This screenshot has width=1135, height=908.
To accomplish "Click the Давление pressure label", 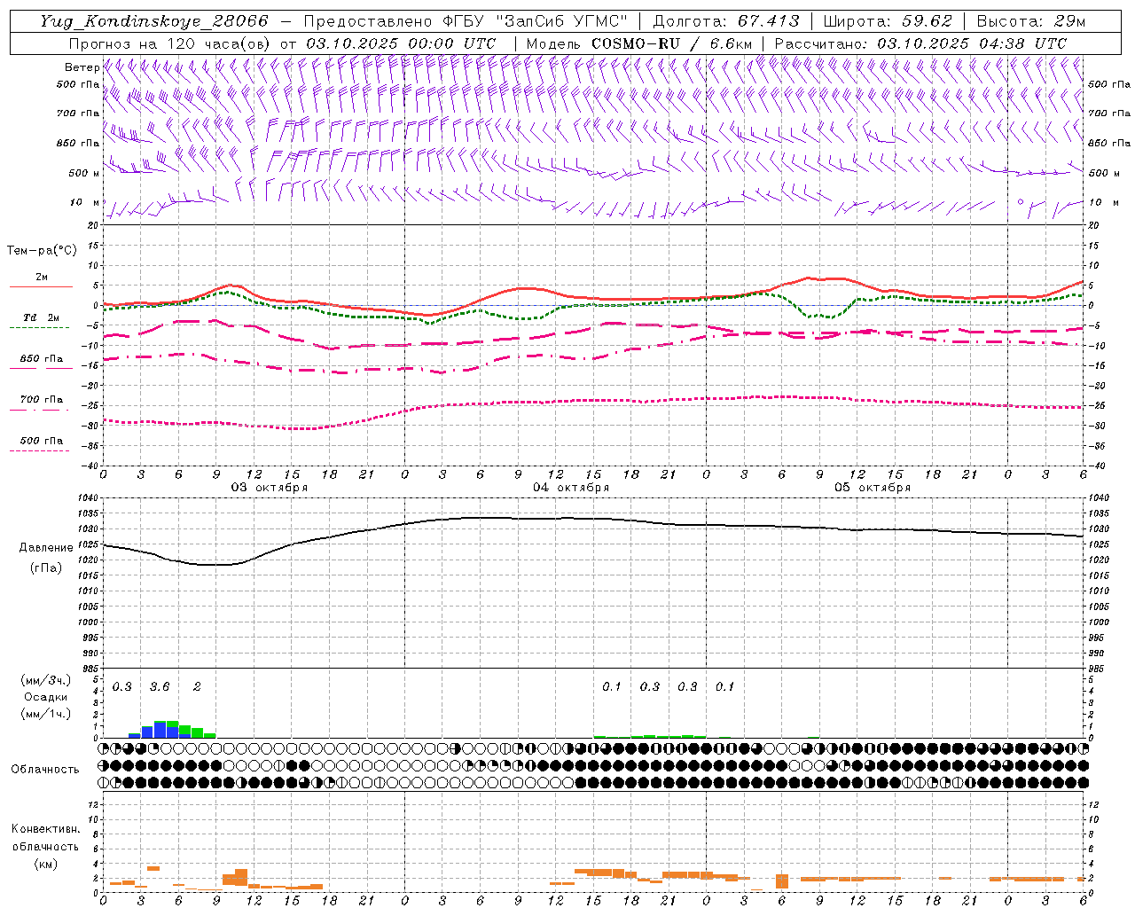I will (46, 548).
